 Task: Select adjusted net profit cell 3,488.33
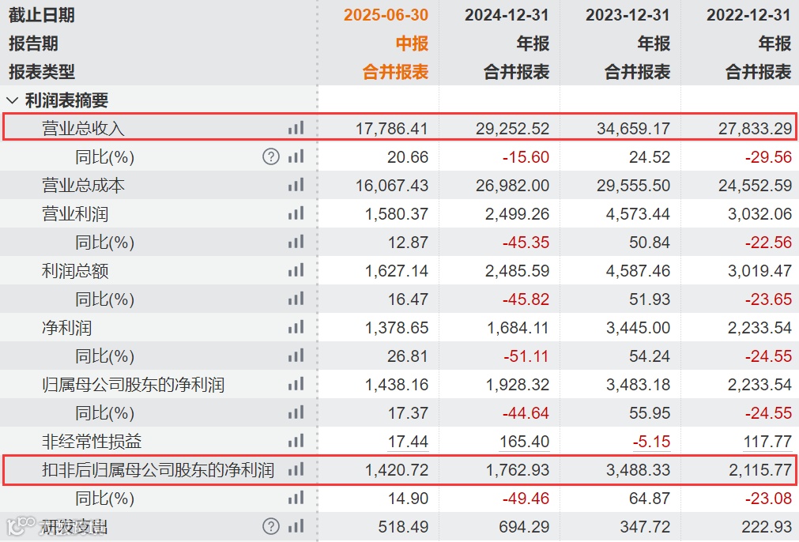point(638,469)
